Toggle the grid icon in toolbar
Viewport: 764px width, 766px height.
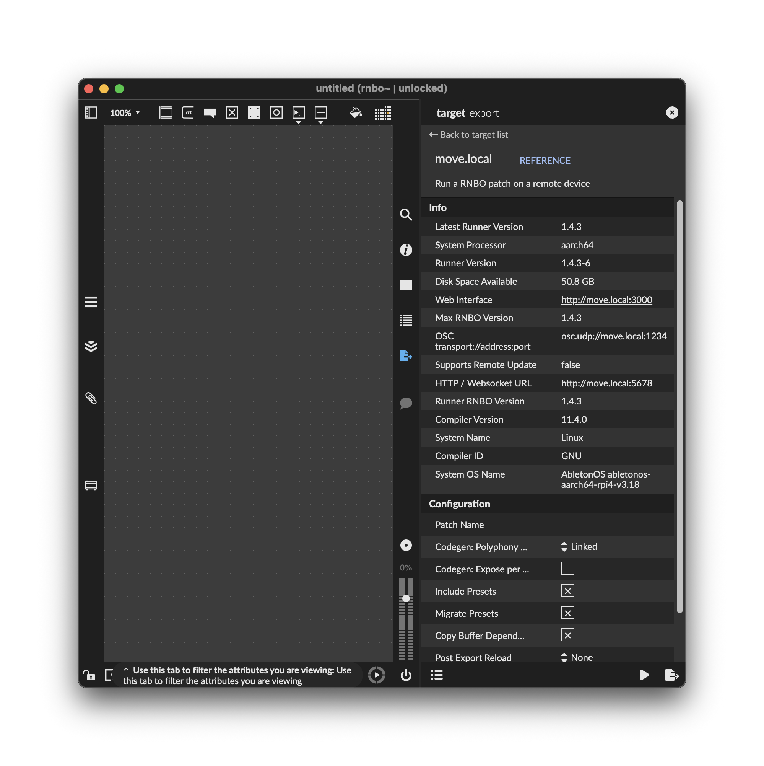click(x=383, y=113)
